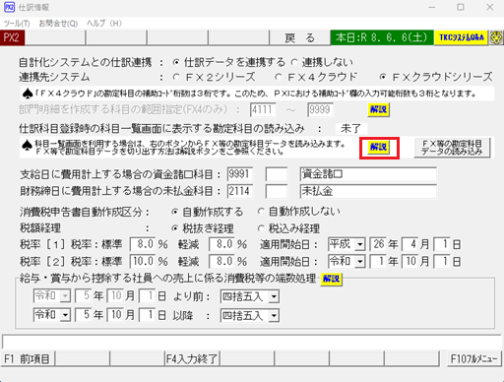Click the 本日 date display
The image size is (504, 382).
[x=382, y=37]
